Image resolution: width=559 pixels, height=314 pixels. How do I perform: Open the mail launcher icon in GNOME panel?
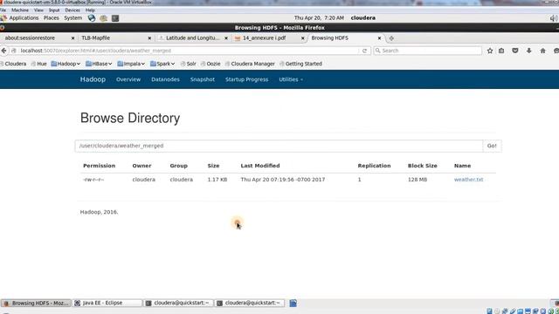[x=103, y=18]
